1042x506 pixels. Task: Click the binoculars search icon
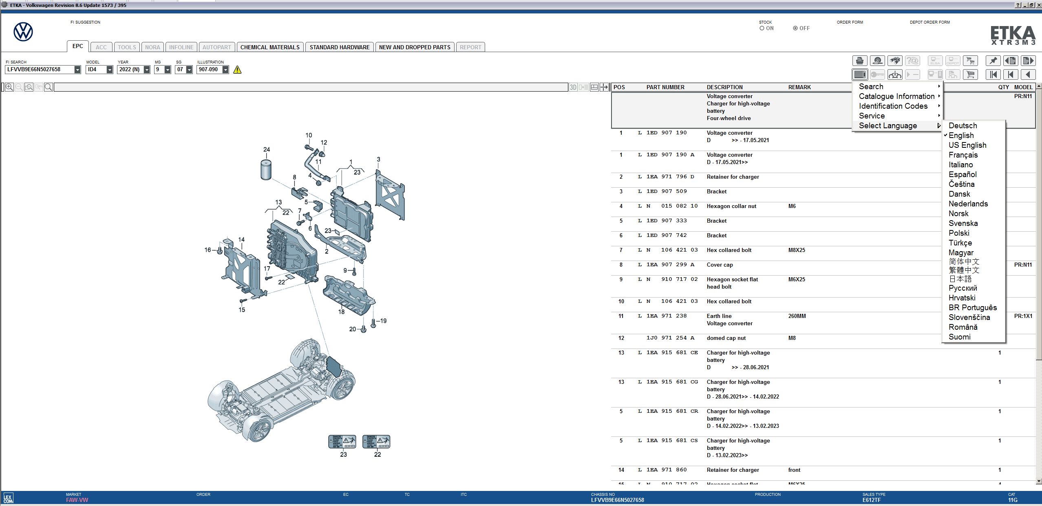[x=895, y=61]
